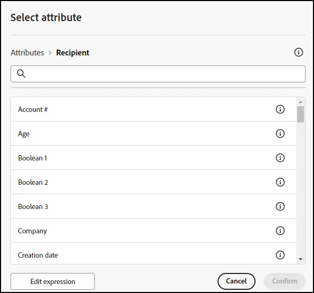The image size is (314, 293).
Task: Cancel the Select attribute dialog
Action: pyautogui.click(x=237, y=281)
